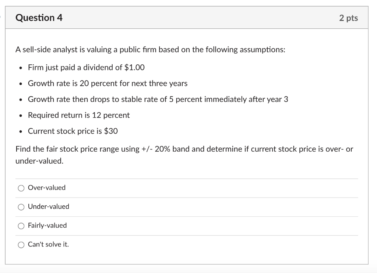377x273 pixels.
Task: Click the Can't solve it answer label
Action: (48, 244)
